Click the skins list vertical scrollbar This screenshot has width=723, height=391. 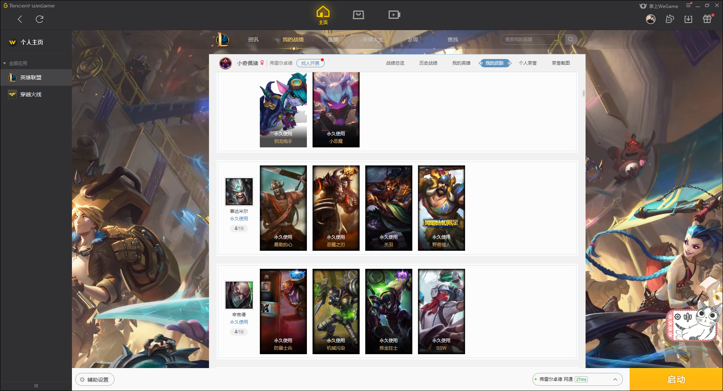[583, 93]
